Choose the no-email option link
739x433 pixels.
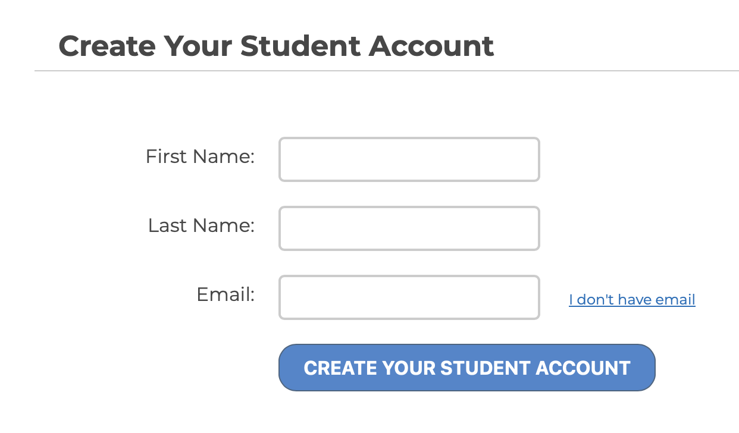[632, 299]
